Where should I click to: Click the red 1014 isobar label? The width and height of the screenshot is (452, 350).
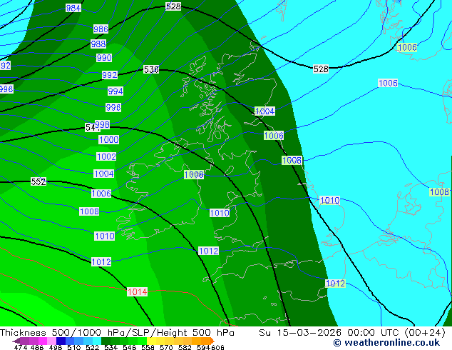tap(137, 292)
